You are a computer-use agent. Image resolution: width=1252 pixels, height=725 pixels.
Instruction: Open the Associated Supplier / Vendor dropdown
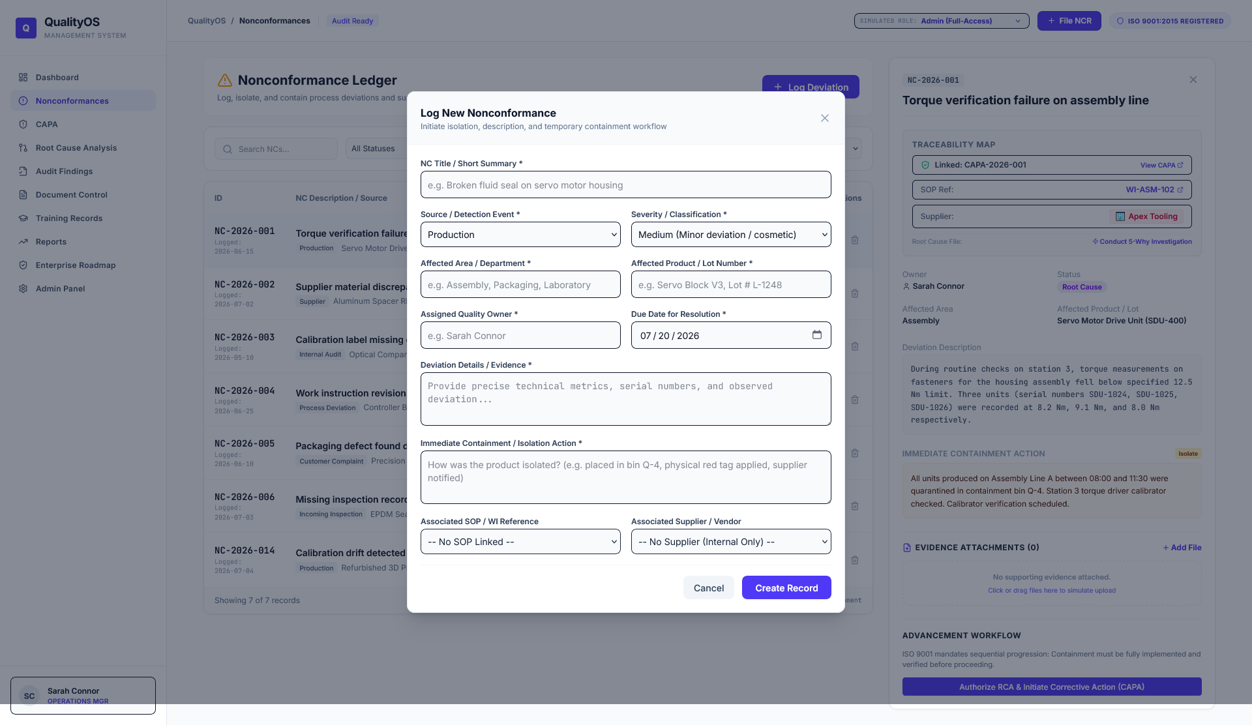tap(731, 542)
